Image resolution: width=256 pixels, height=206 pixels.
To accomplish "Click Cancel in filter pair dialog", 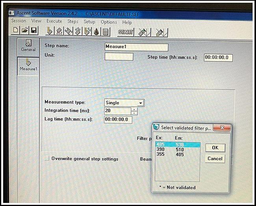I will (215, 159).
